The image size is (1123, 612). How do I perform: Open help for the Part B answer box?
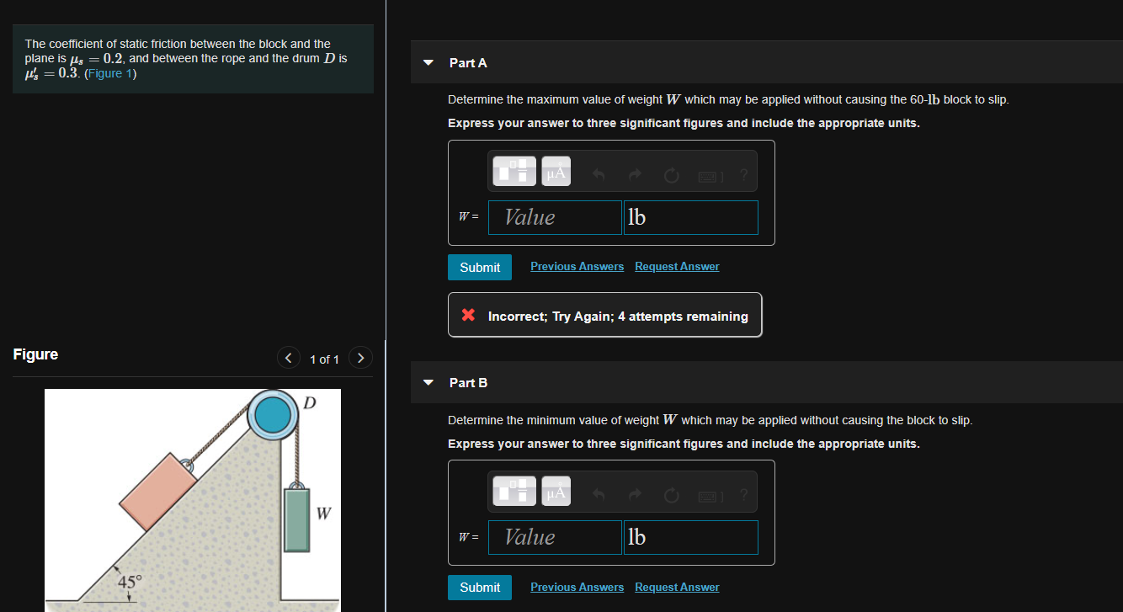(743, 495)
